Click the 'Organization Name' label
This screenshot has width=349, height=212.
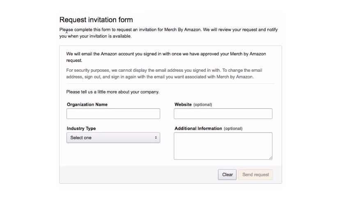pos(87,105)
